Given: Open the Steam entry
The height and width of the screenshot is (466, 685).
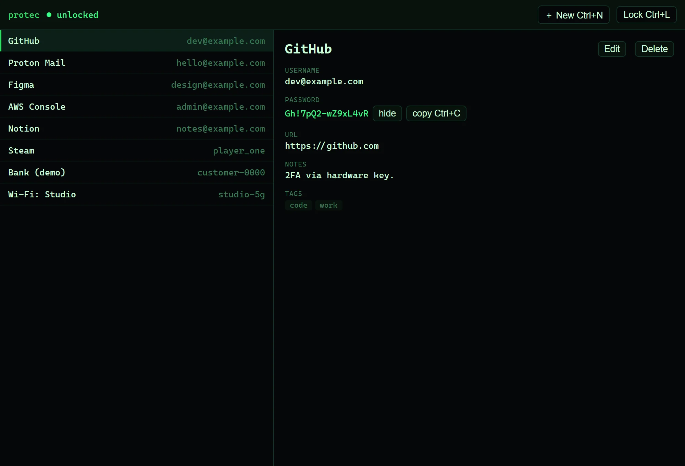Looking at the screenshot, I should [137, 151].
